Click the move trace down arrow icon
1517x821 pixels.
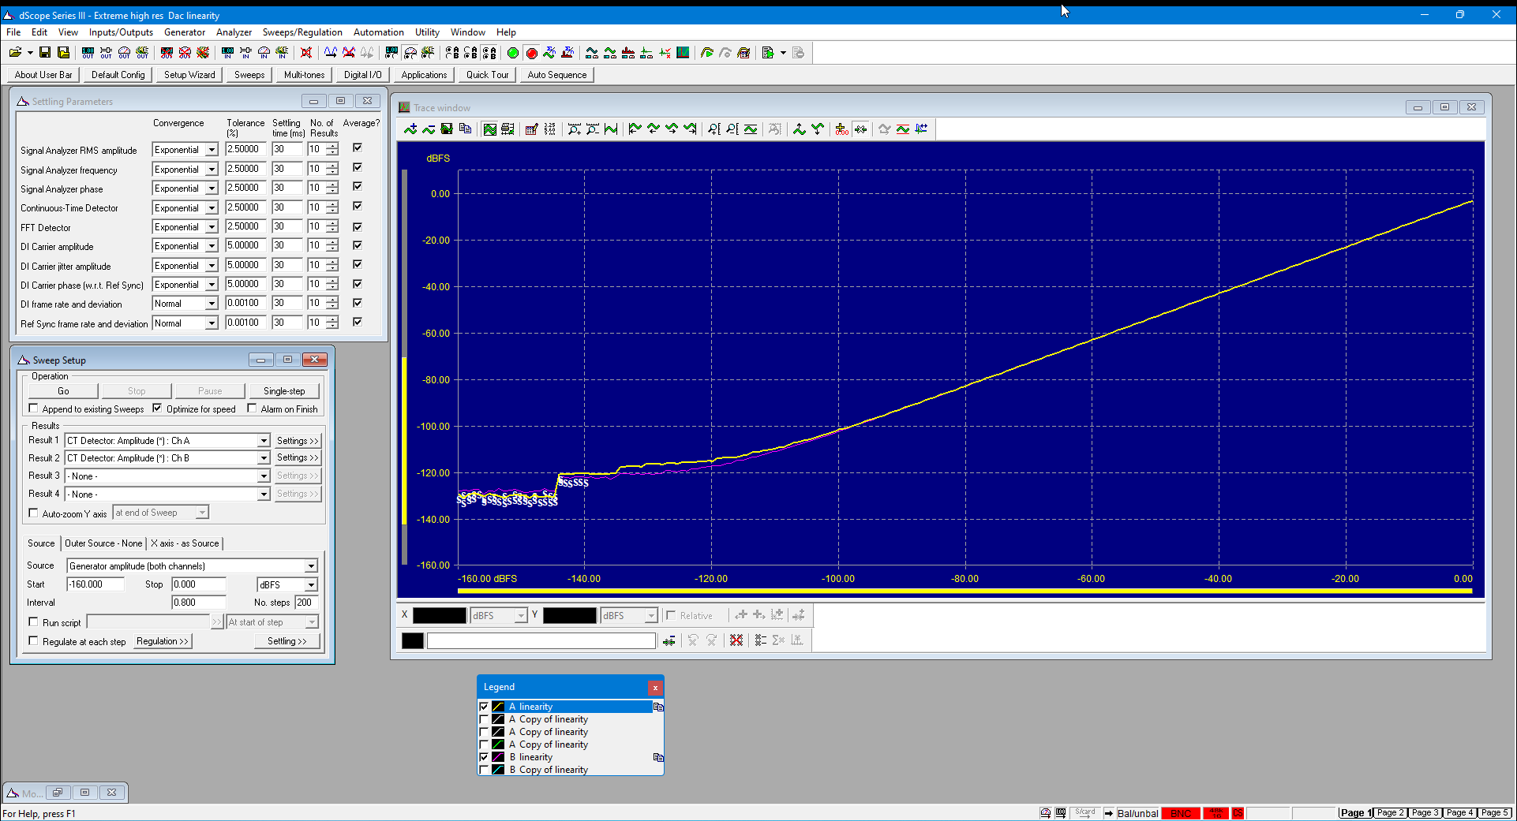[x=818, y=129]
